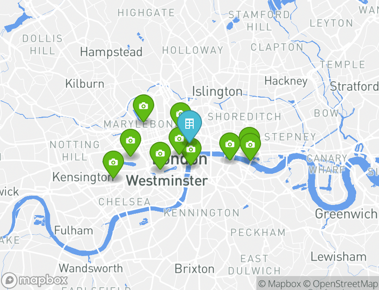The width and height of the screenshot is (379, 290).
Task: Click the Hampstead place label on map
Action: click(111, 52)
